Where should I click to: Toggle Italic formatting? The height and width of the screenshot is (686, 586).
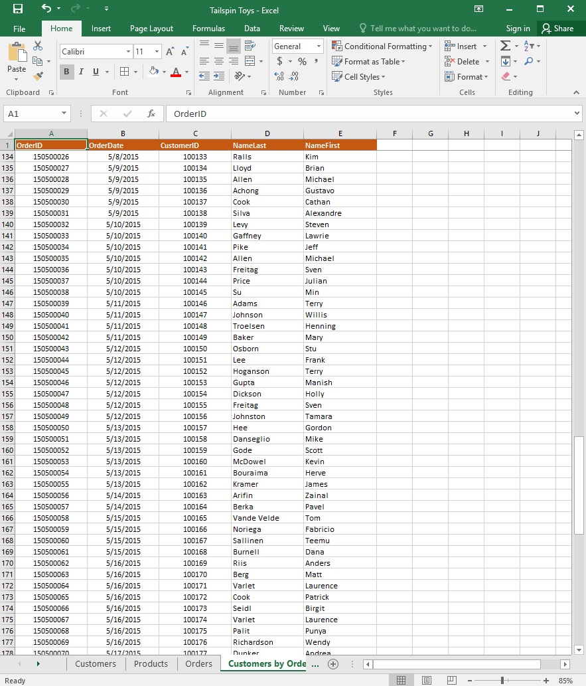[x=81, y=72]
